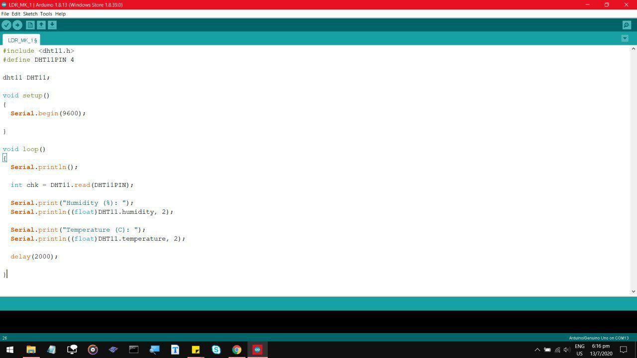Click the line number 26 in status bar
This screenshot has width=637, height=358.
click(4, 338)
